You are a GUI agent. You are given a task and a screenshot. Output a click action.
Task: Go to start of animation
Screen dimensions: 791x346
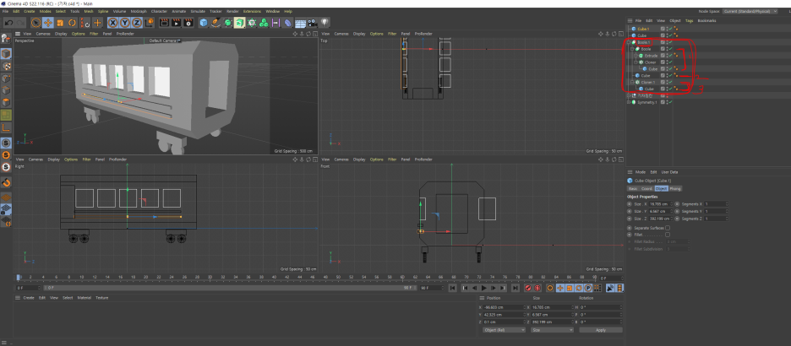(453, 288)
